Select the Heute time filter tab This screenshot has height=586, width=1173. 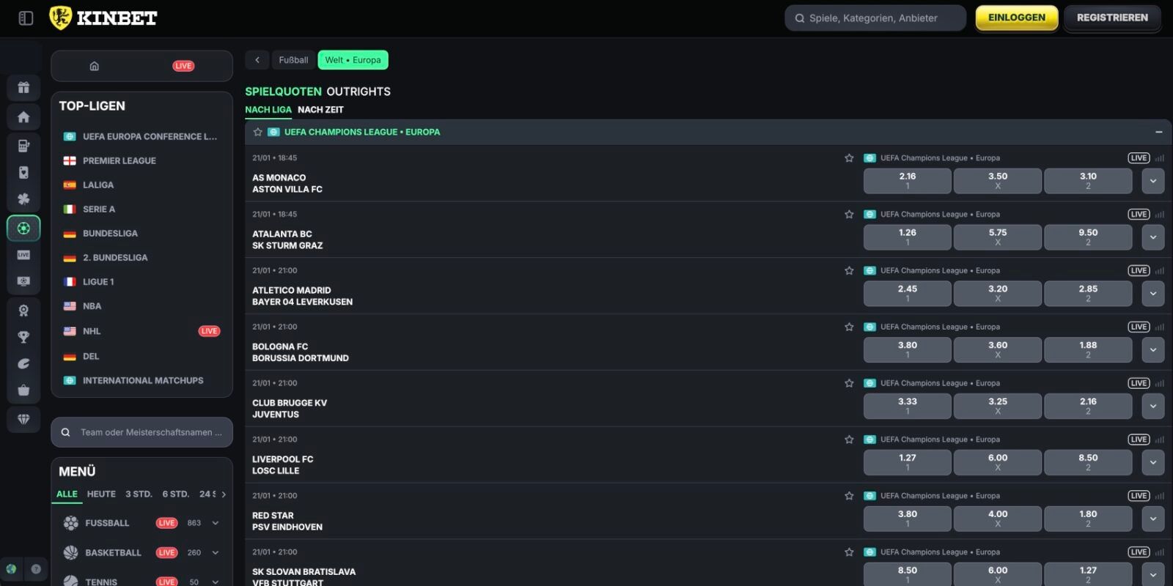pyautogui.click(x=101, y=494)
